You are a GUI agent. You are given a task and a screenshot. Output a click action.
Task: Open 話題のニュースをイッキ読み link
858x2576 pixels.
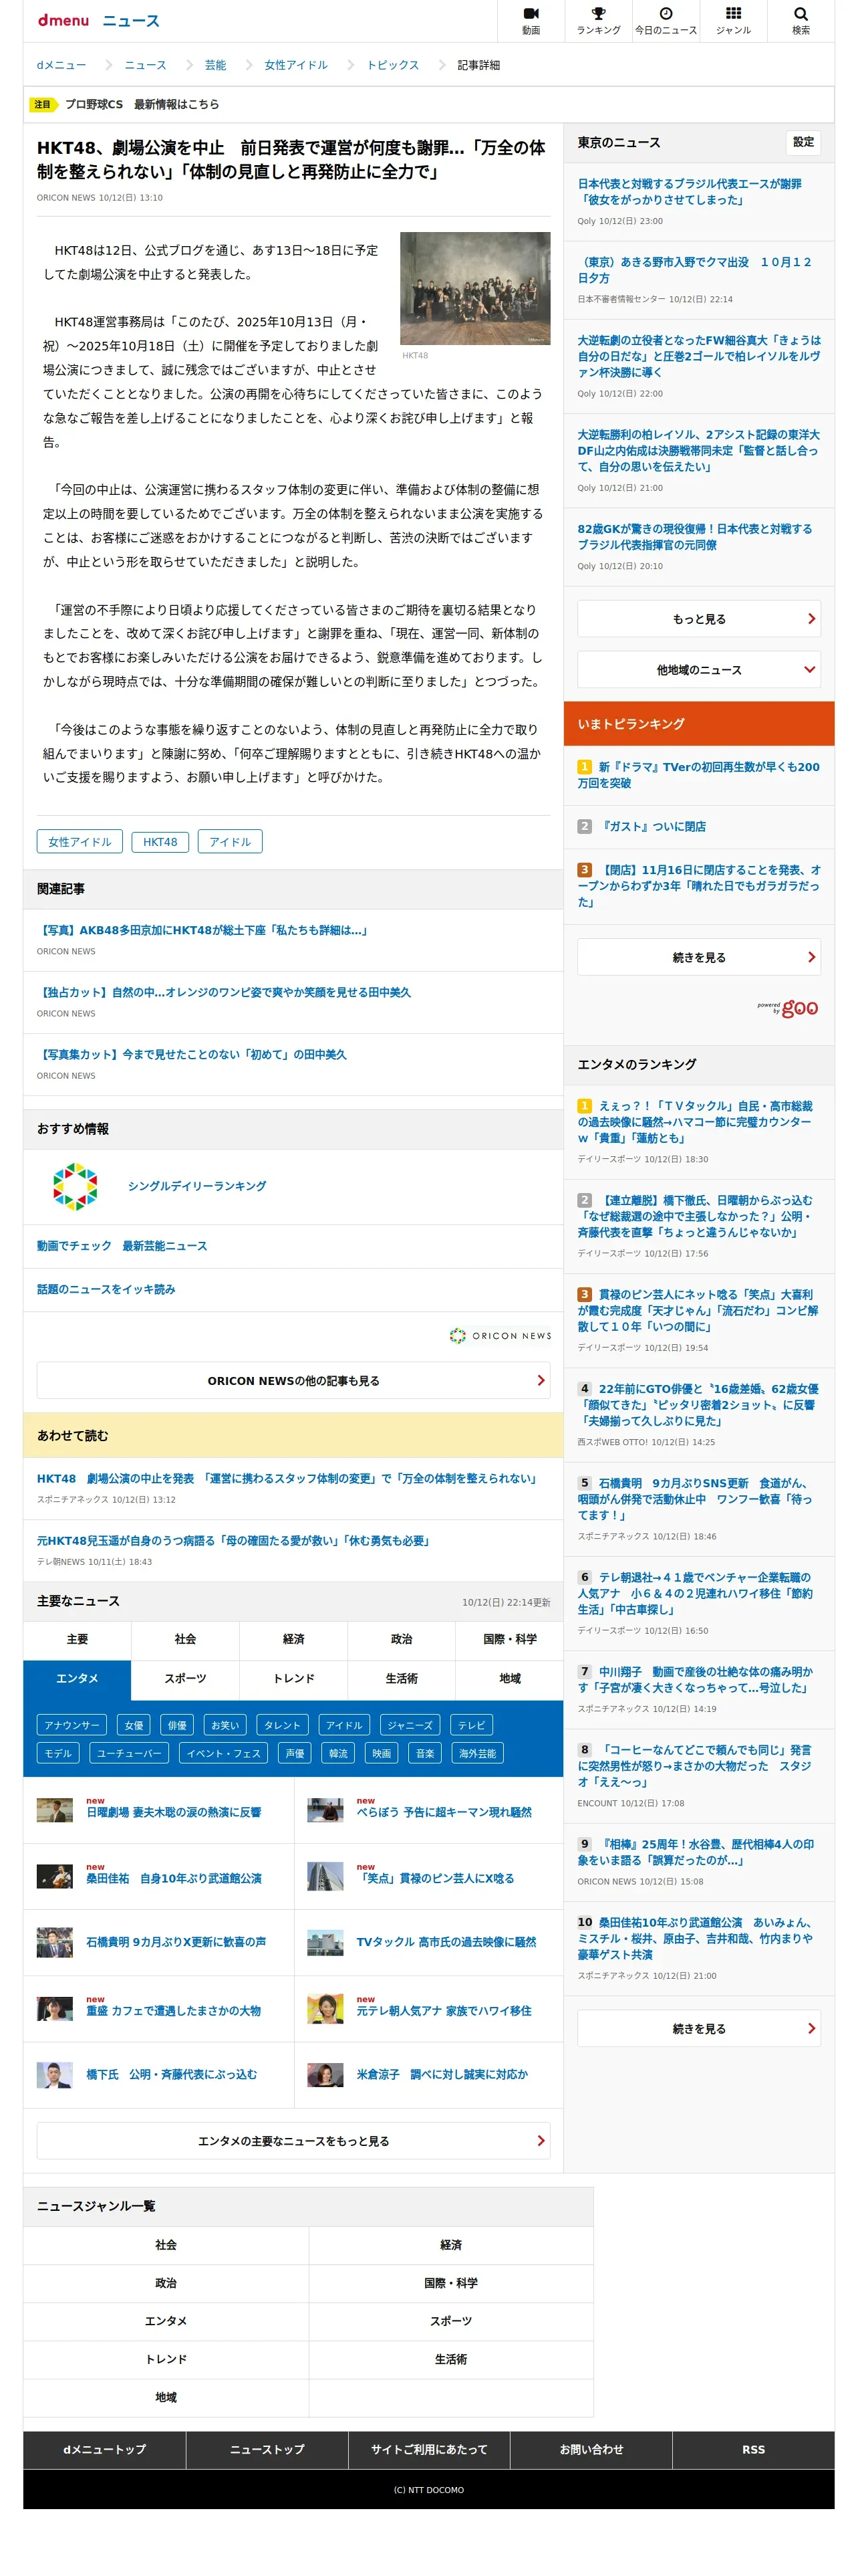point(106,1289)
